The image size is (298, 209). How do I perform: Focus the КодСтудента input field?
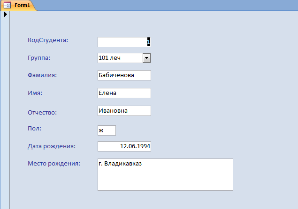[x=124, y=42]
